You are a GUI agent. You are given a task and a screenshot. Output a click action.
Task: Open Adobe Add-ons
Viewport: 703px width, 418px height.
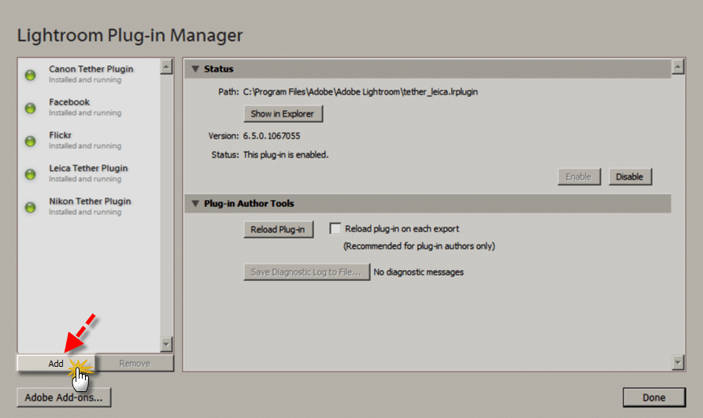(64, 398)
